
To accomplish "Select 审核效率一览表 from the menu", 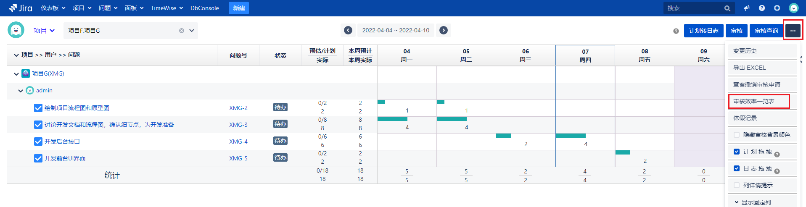I will (754, 101).
